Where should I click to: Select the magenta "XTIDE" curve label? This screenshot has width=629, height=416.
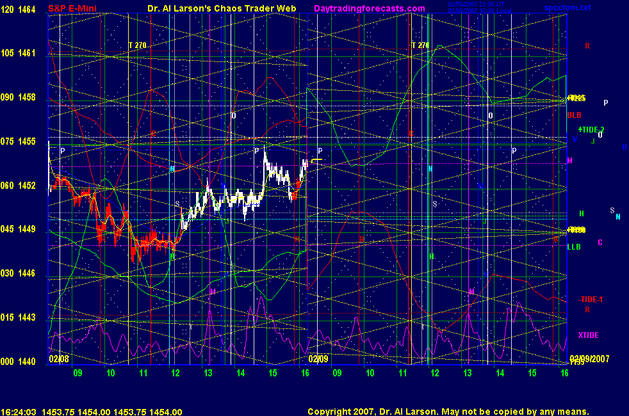(588, 335)
